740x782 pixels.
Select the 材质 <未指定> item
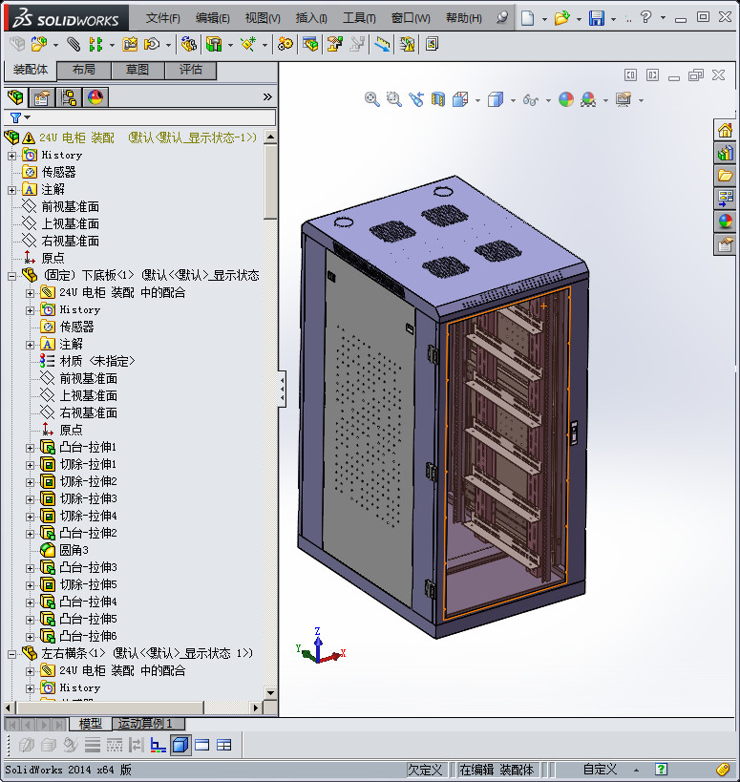(97, 362)
